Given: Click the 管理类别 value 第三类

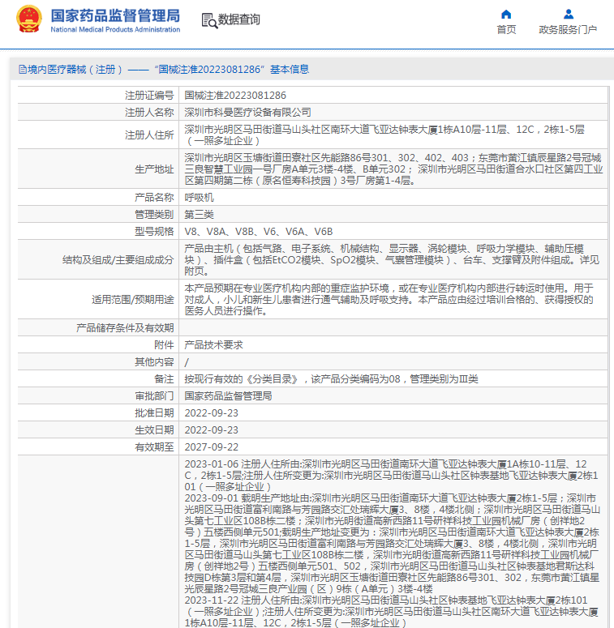Looking at the screenshot, I should pos(199,214).
